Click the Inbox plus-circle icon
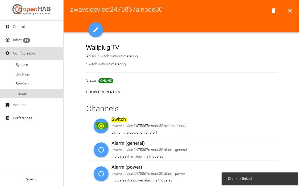The height and width of the screenshot is (186, 299). coord(7,40)
